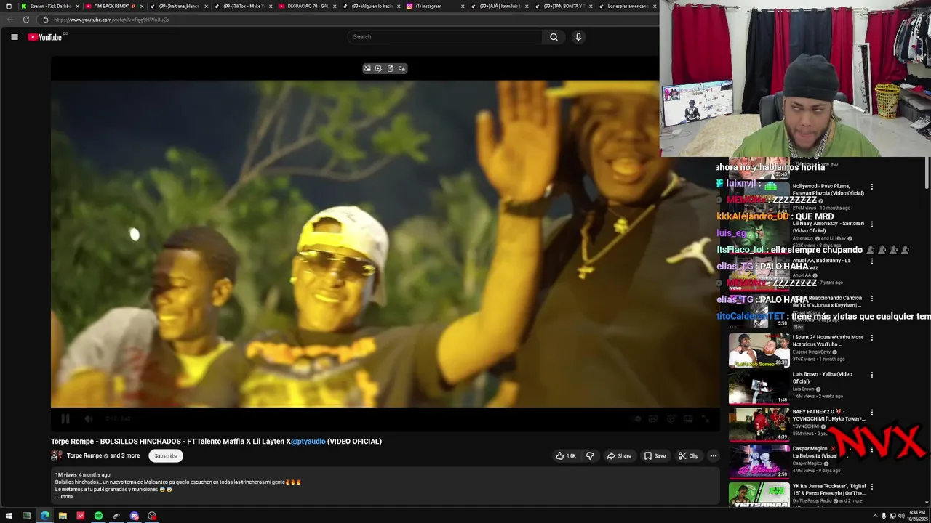Click the Share button
The image size is (931, 523).
click(619, 456)
